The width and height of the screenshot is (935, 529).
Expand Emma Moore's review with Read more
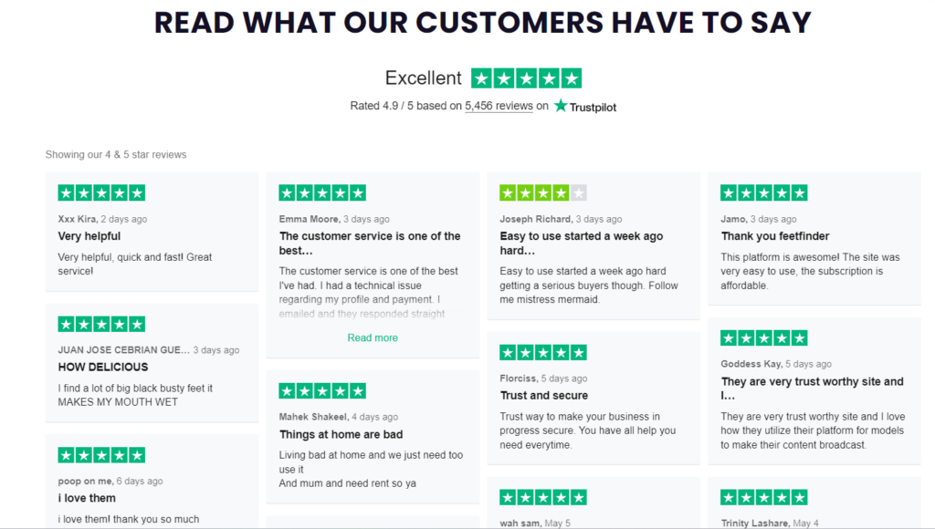pyautogui.click(x=373, y=337)
